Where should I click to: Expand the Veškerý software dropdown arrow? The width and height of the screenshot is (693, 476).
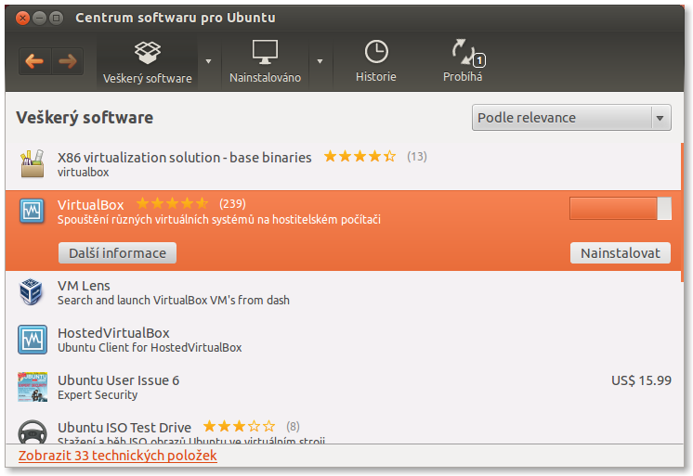tap(209, 61)
